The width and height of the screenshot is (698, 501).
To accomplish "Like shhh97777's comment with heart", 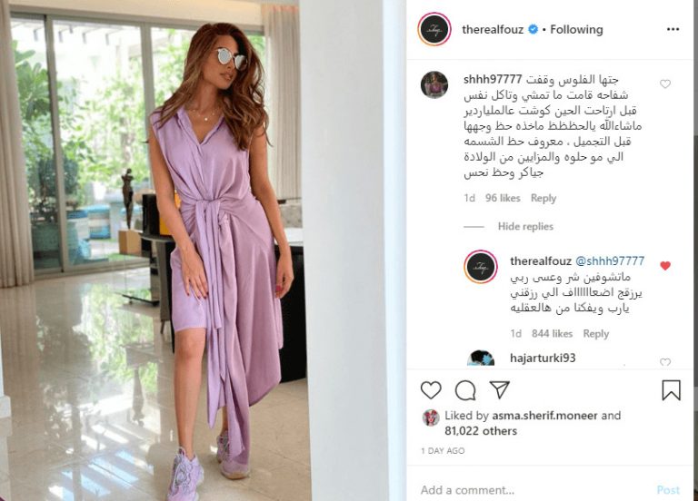I will click(x=665, y=83).
